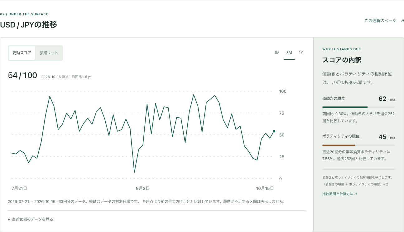Click the 年率換算ボラティリティ description text

pos(356,155)
